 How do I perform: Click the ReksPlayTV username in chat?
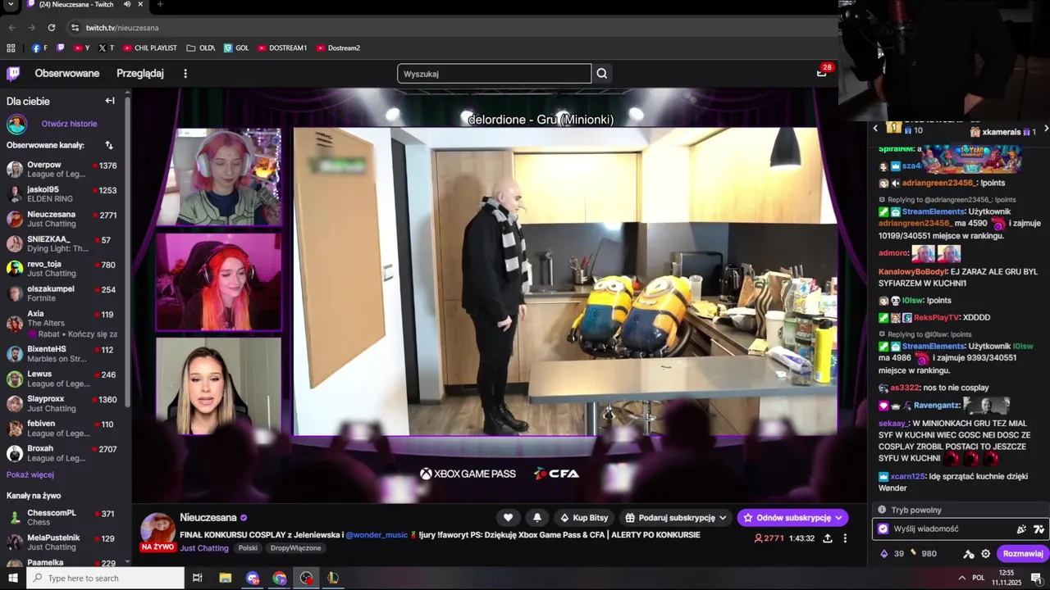(x=936, y=317)
